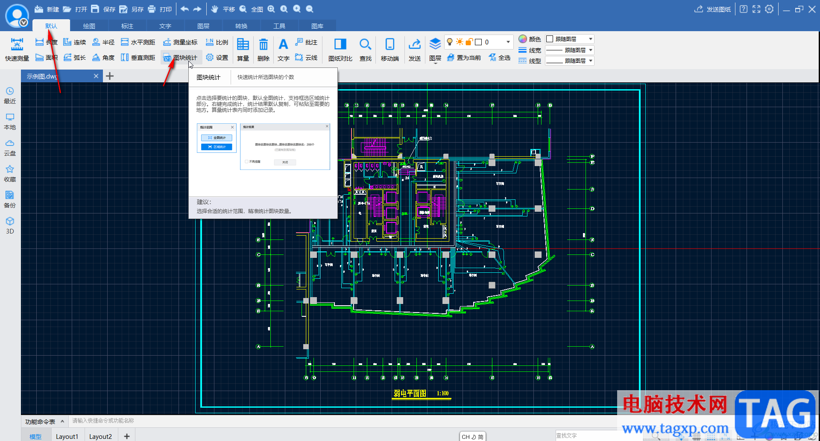This screenshot has width=820, height=441.
Task: Toggle layer visibility light bulb icon
Action: [x=450, y=42]
